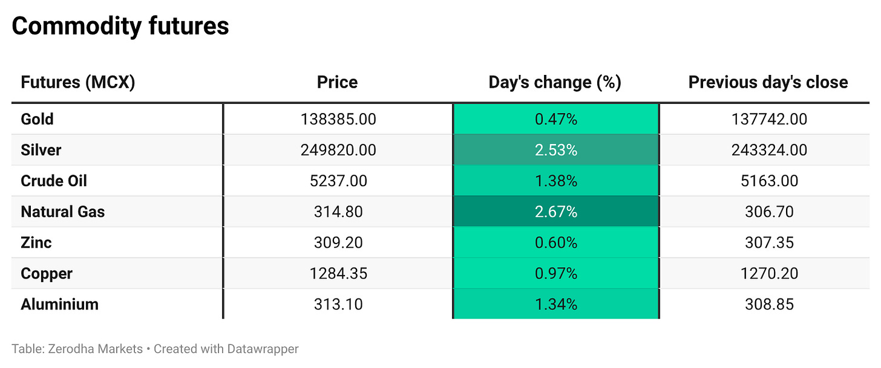Click Natural Gas 2.67% change cell
Image resolution: width=881 pixels, height=368 pixels.
tap(555, 211)
